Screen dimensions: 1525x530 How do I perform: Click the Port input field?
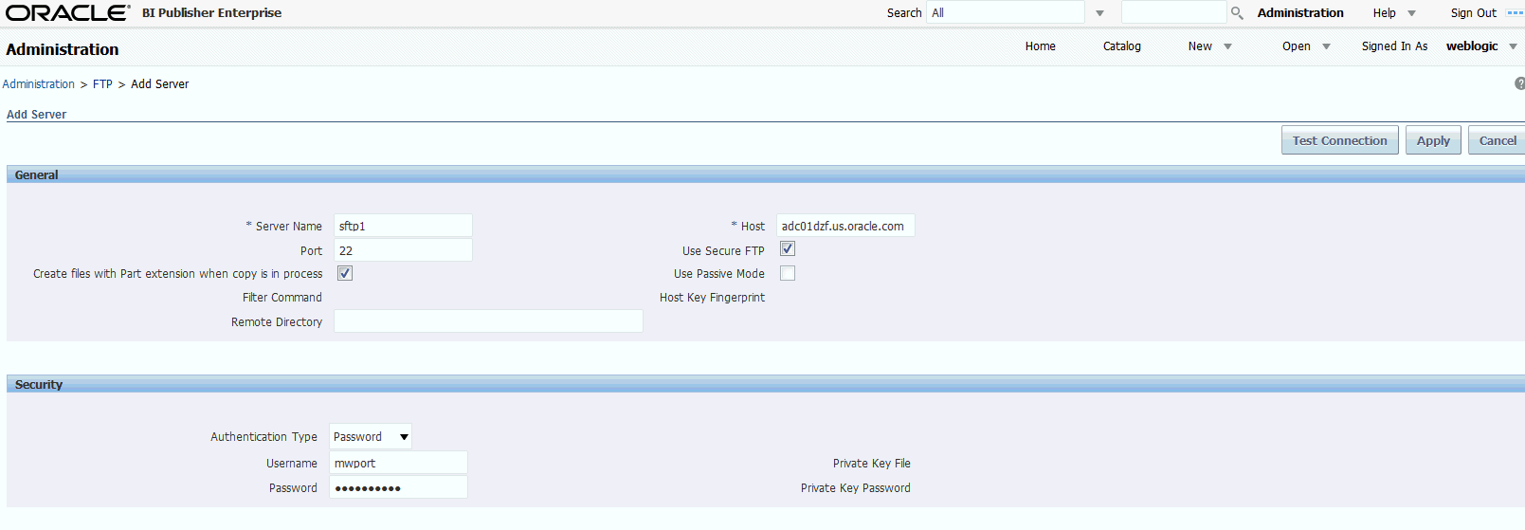(x=403, y=250)
